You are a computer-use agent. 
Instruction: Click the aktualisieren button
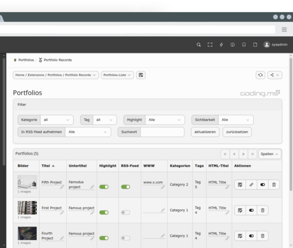point(205,132)
